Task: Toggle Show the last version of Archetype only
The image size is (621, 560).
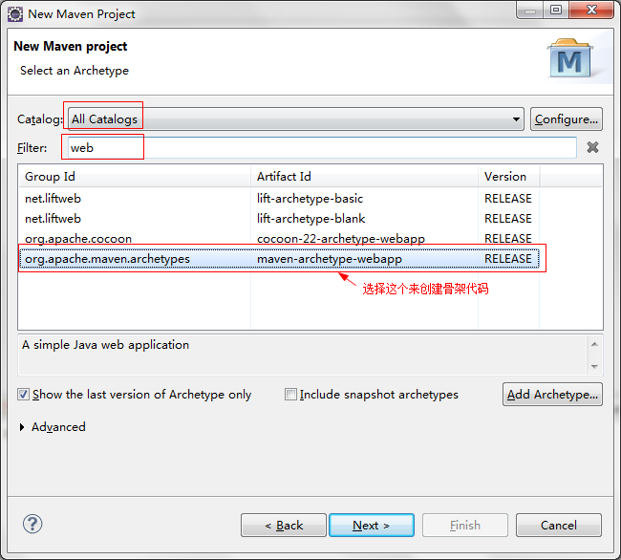Action: pos(23,395)
